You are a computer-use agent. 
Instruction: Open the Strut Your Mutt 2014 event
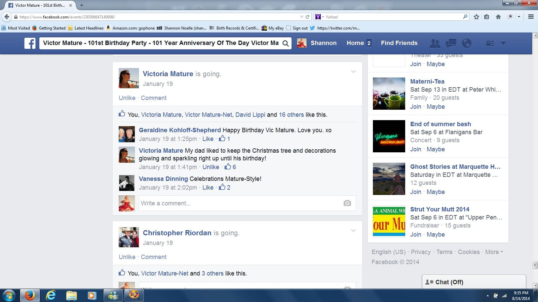[x=440, y=209]
